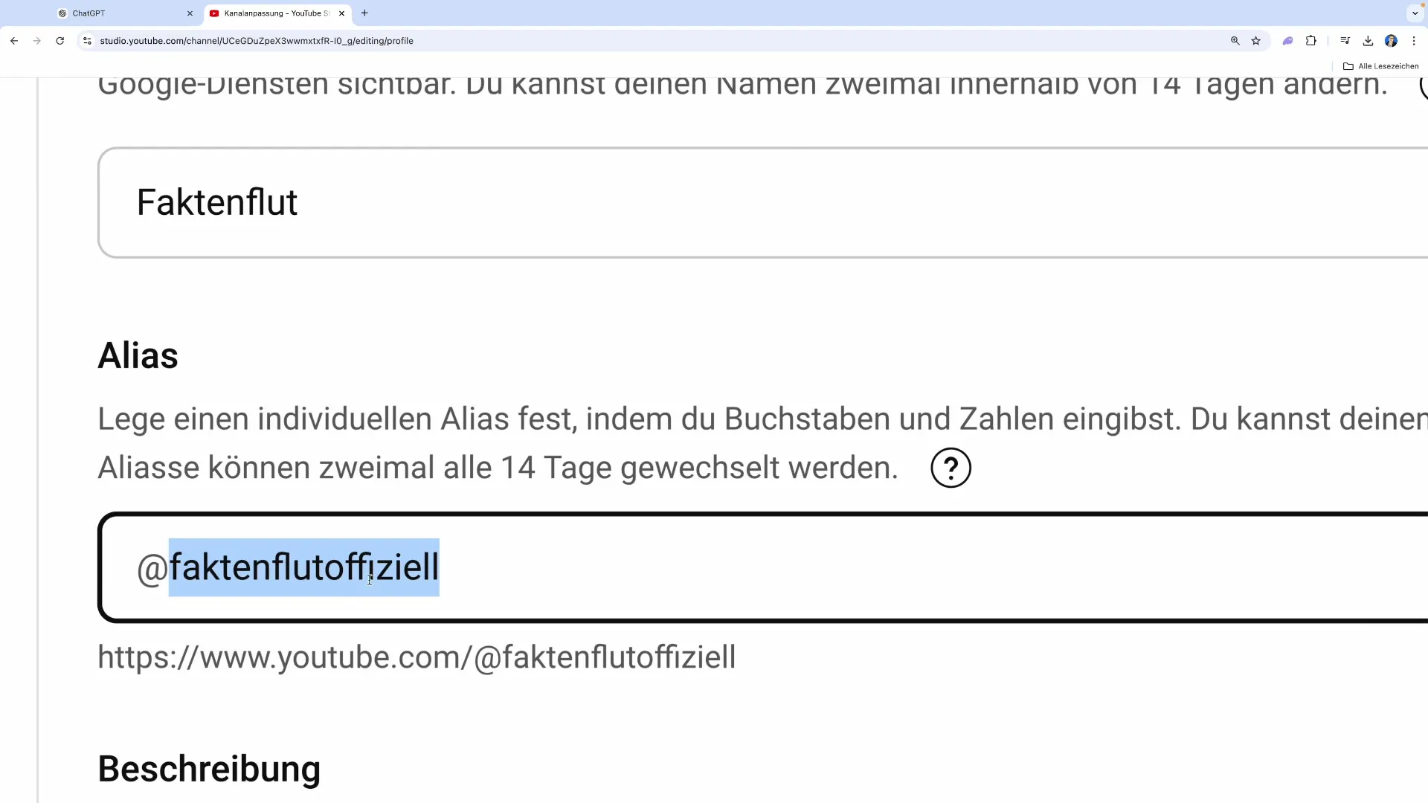Screen dimensions: 1428x803
Task: Click the site information icon in the address bar
Action: pos(87,41)
